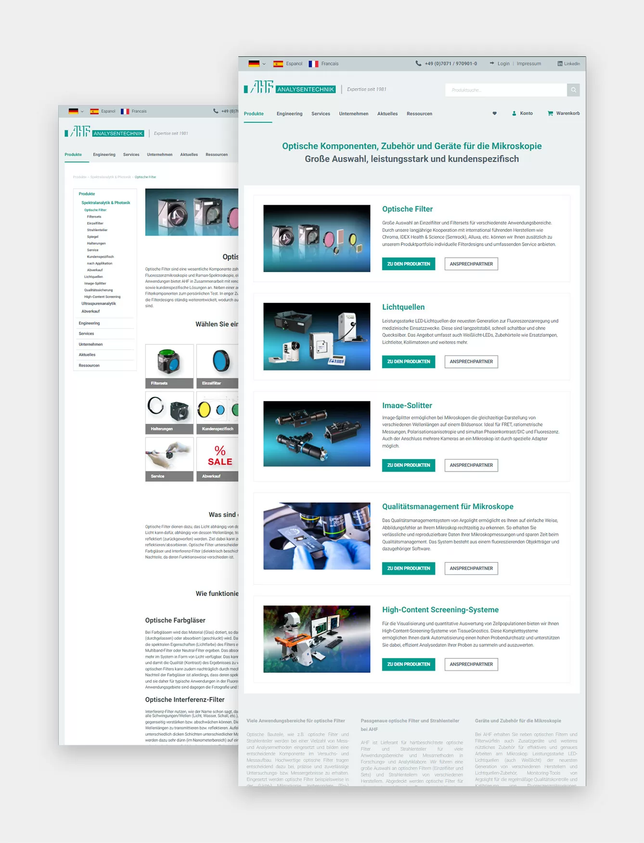
Task: Open the Konto user account
Action: point(522,114)
